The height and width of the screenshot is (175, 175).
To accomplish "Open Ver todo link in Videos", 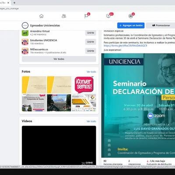I will (x=91, y=121).
